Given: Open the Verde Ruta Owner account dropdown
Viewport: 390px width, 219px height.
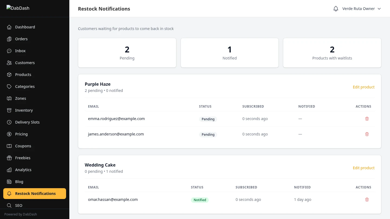Looking at the screenshot, I should point(361,8).
